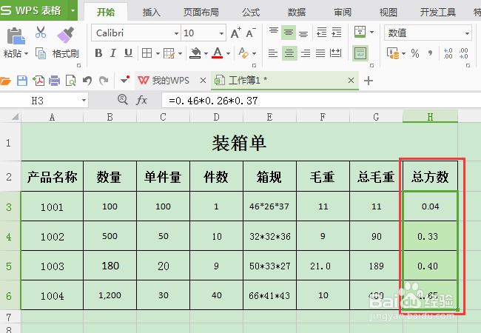The image size is (481, 333).
Task: Redo last action
Action: [x=104, y=81]
